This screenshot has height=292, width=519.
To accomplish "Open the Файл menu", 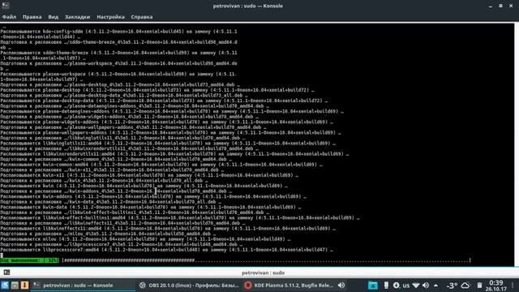I will click(9, 17).
